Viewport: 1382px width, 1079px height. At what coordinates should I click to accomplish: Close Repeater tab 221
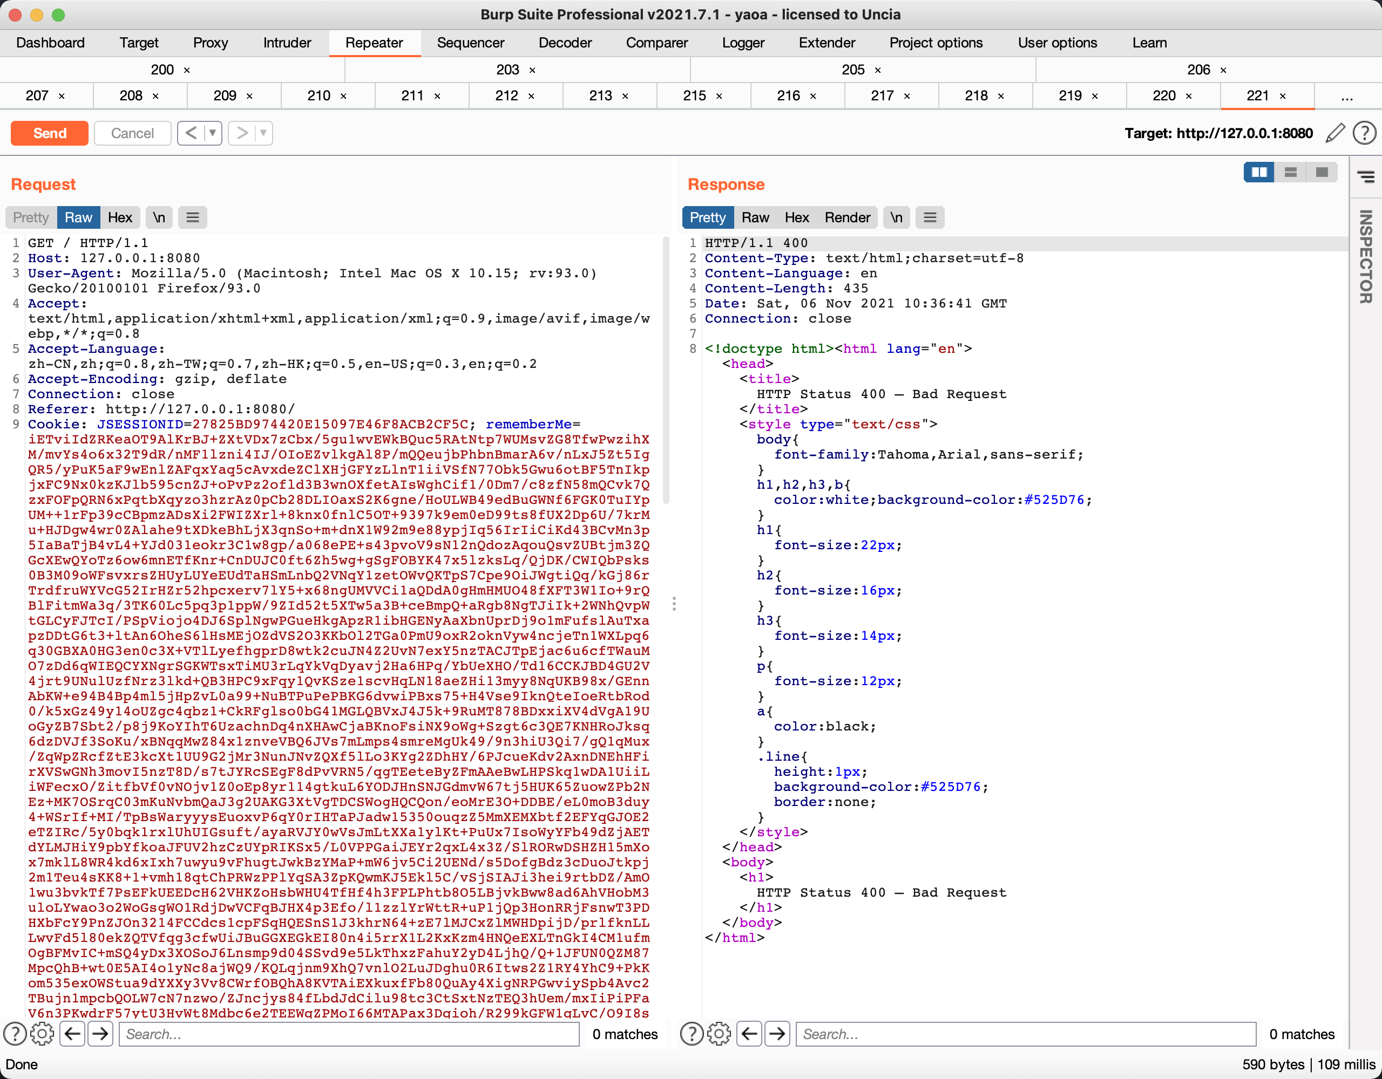(x=1283, y=96)
